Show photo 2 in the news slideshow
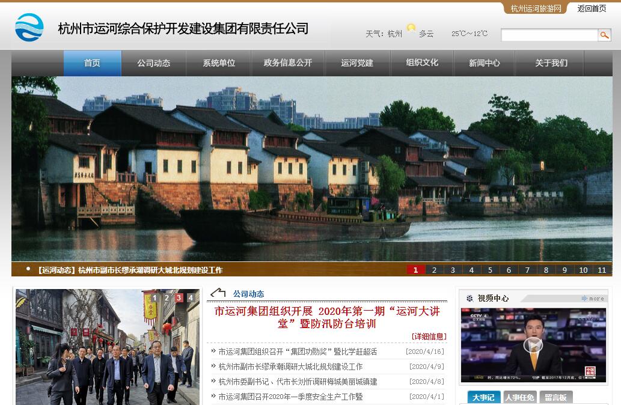621x405 pixels. [x=167, y=297]
